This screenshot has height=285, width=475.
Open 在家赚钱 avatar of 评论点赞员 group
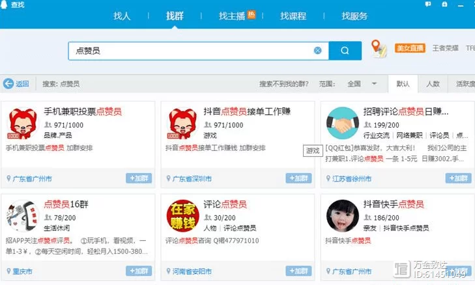tap(182, 216)
